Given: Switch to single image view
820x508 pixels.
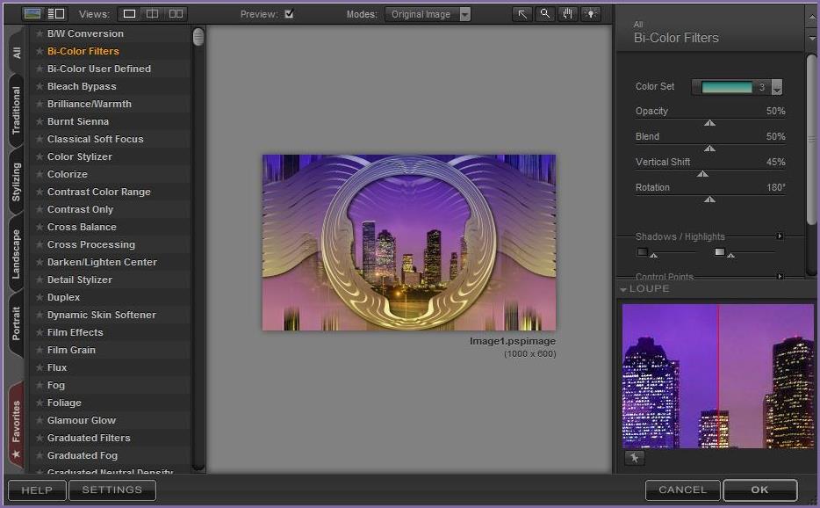Looking at the screenshot, I should [x=129, y=14].
